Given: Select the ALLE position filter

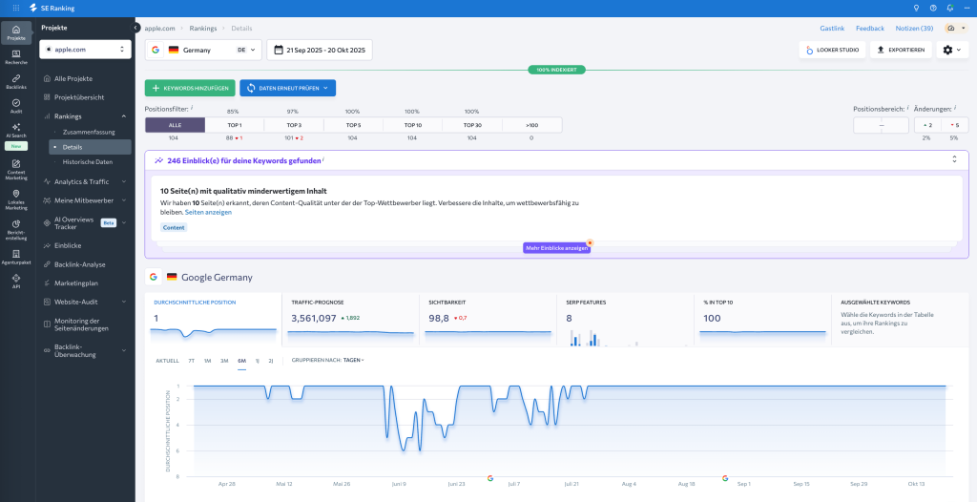Looking at the screenshot, I should (x=175, y=125).
